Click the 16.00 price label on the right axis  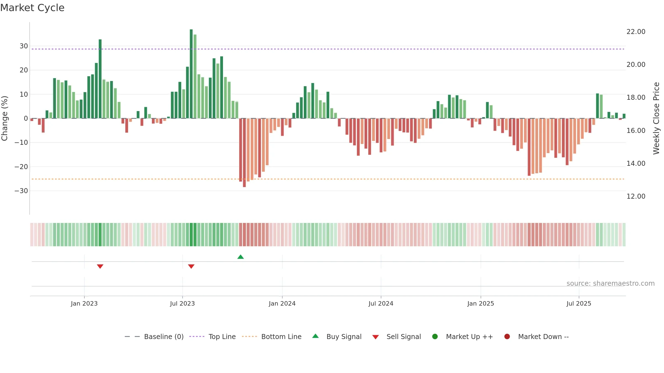pyautogui.click(x=636, y=130)
